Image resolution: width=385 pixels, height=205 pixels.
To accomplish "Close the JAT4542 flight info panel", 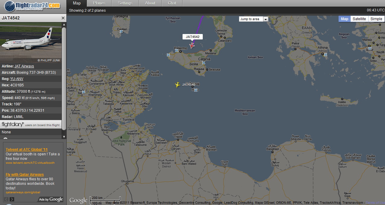I will (63, 18).
